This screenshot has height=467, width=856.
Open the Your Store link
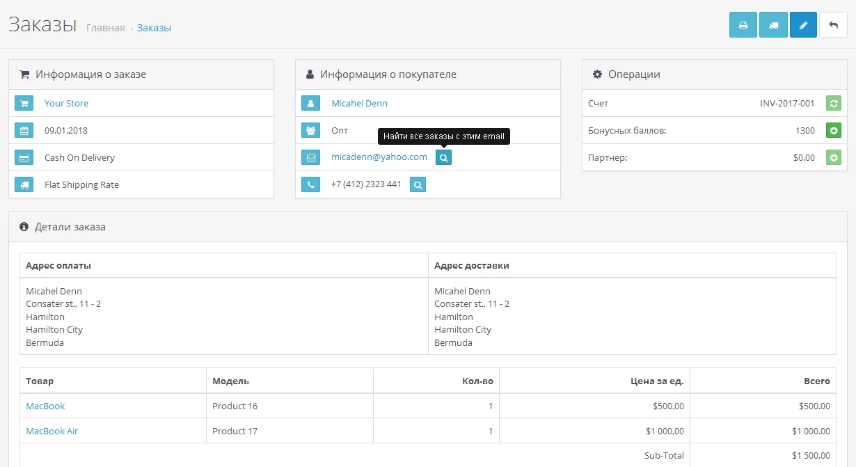coord(66,104)
